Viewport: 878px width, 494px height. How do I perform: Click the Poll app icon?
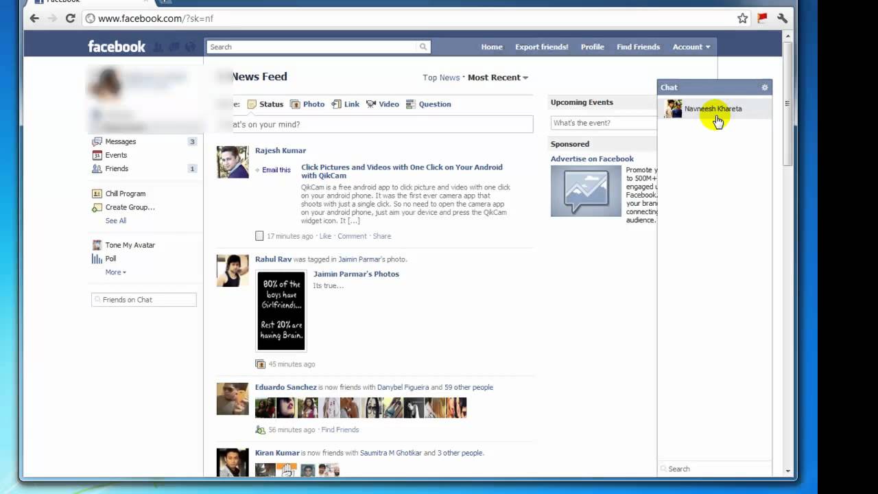click(97, 259)
